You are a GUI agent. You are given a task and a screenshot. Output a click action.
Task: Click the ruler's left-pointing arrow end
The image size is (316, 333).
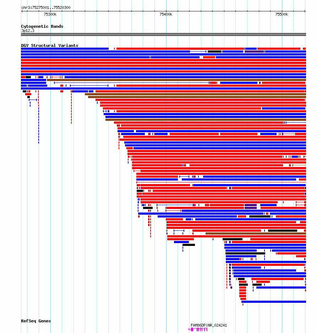coord(22,11)
